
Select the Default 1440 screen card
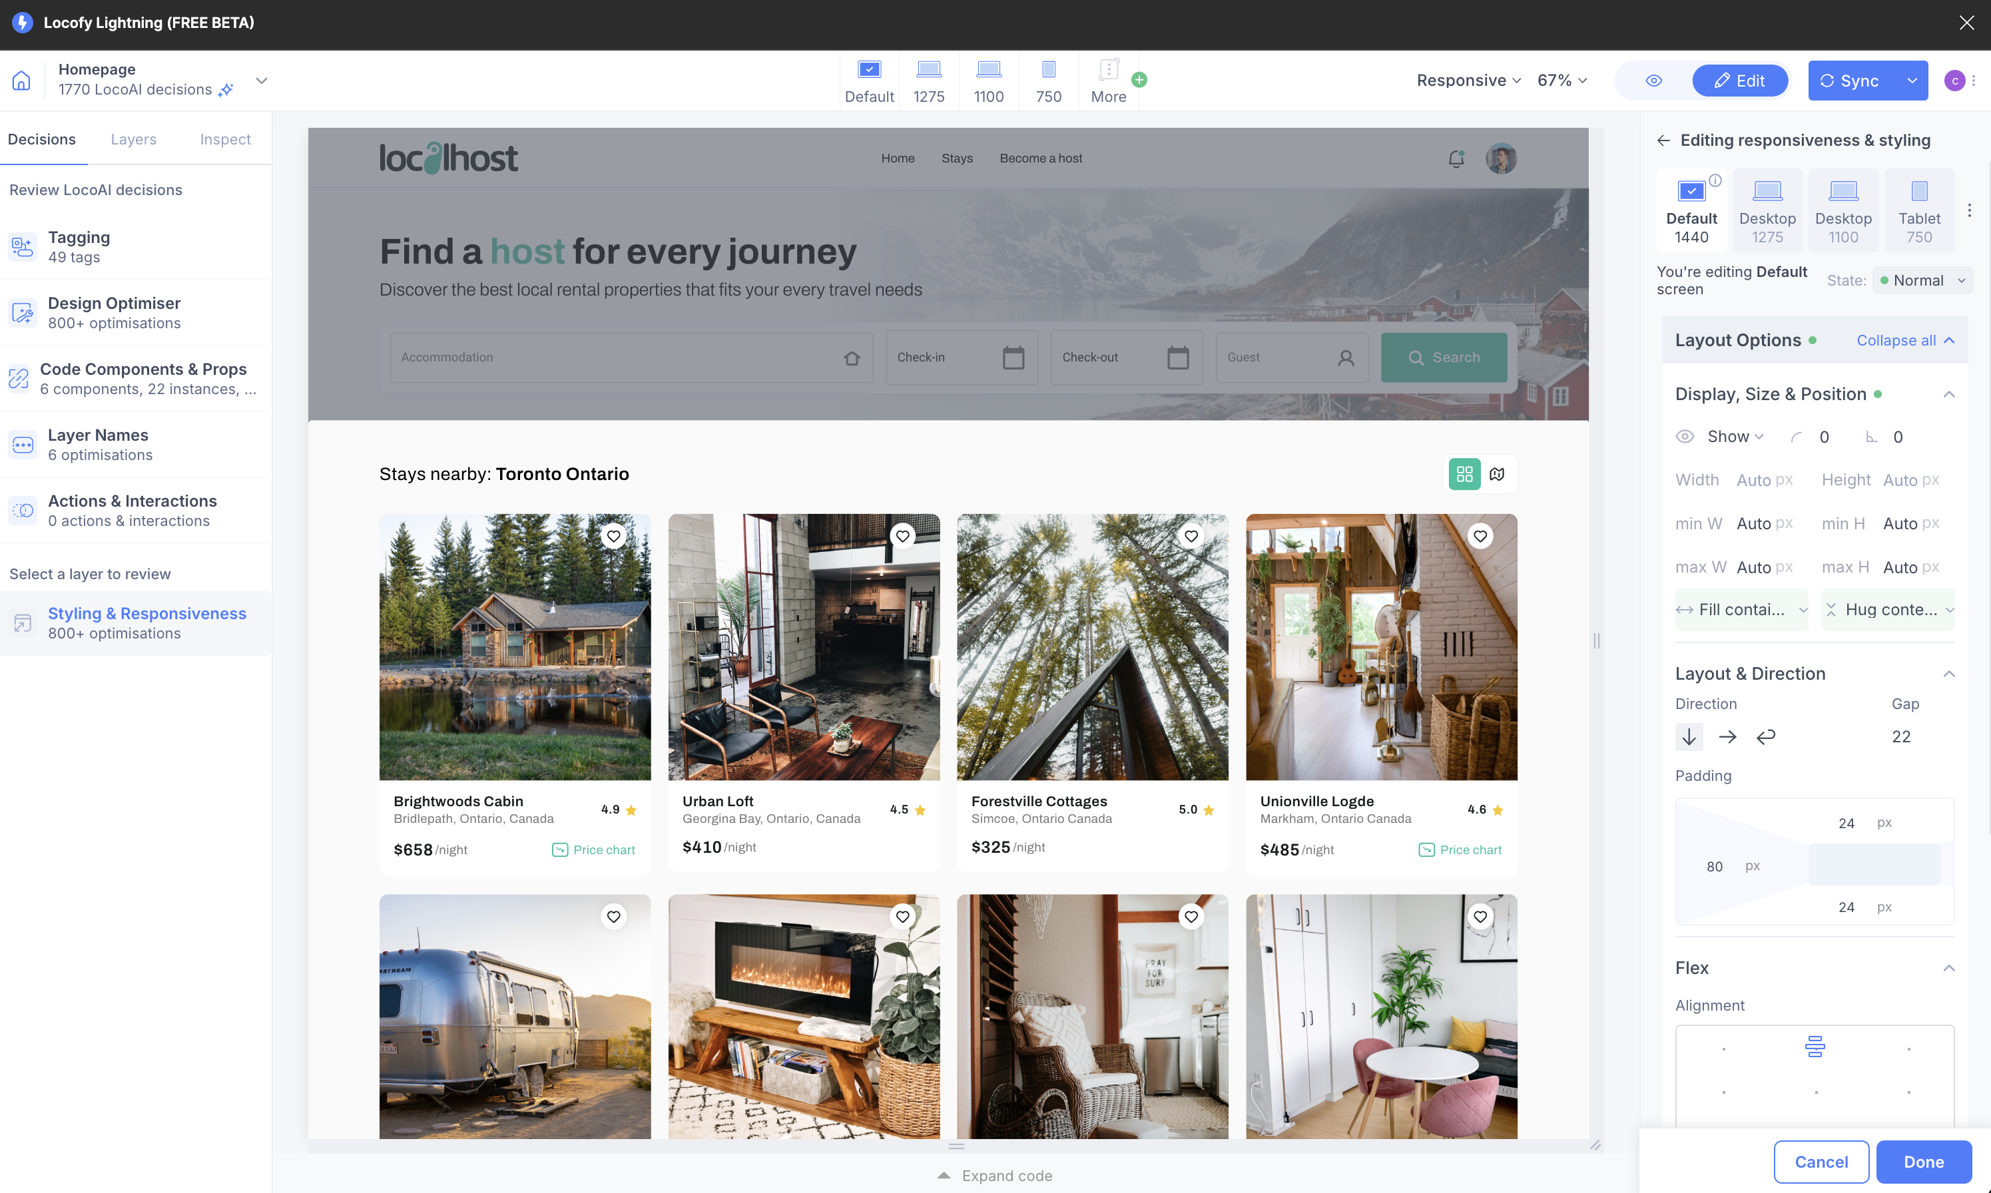(1691, 210)
